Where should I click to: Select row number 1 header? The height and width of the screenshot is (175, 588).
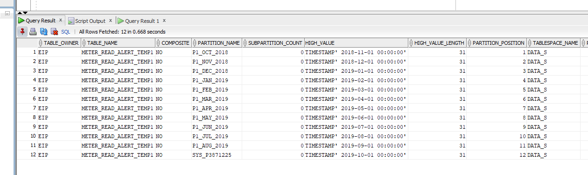click(27, 52)
